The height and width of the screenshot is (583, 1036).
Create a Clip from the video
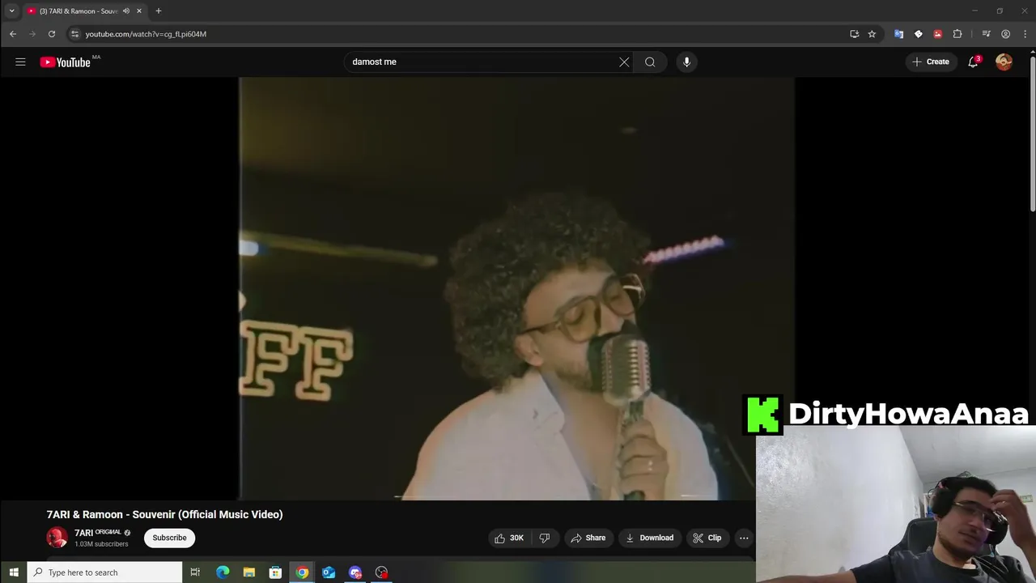coord(707,538)
